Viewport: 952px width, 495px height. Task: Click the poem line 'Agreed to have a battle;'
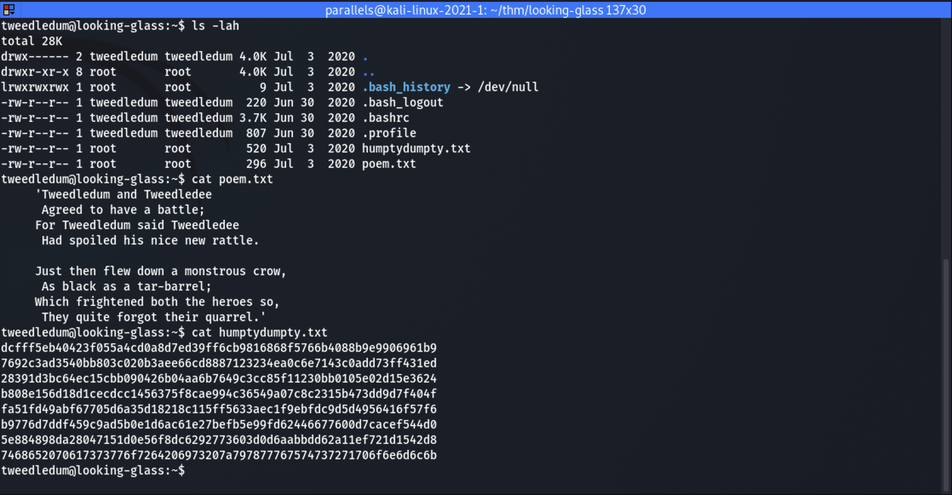123,210
